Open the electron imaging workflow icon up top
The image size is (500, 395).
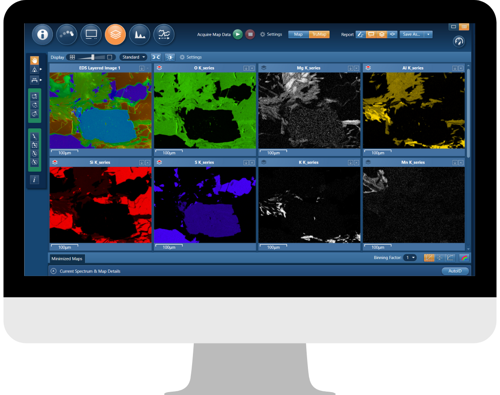point(91,35)
